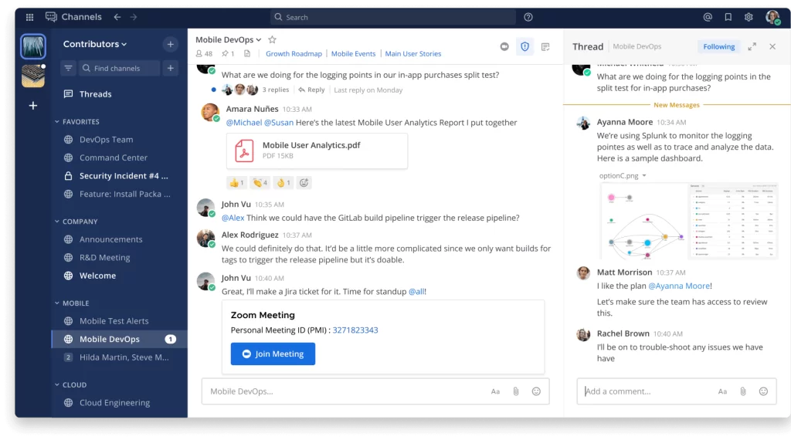Open the user profile avatar menu
This screenshot has width=791, height=440.
coord(772,17)
